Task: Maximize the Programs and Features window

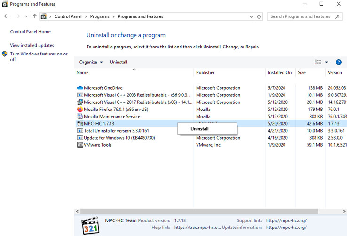Action: tap(322, 4)
